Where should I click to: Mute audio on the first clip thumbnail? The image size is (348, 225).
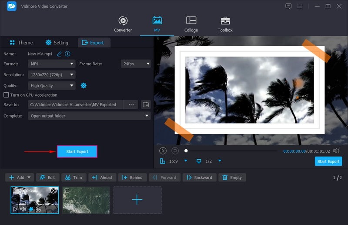coord(23,209)
